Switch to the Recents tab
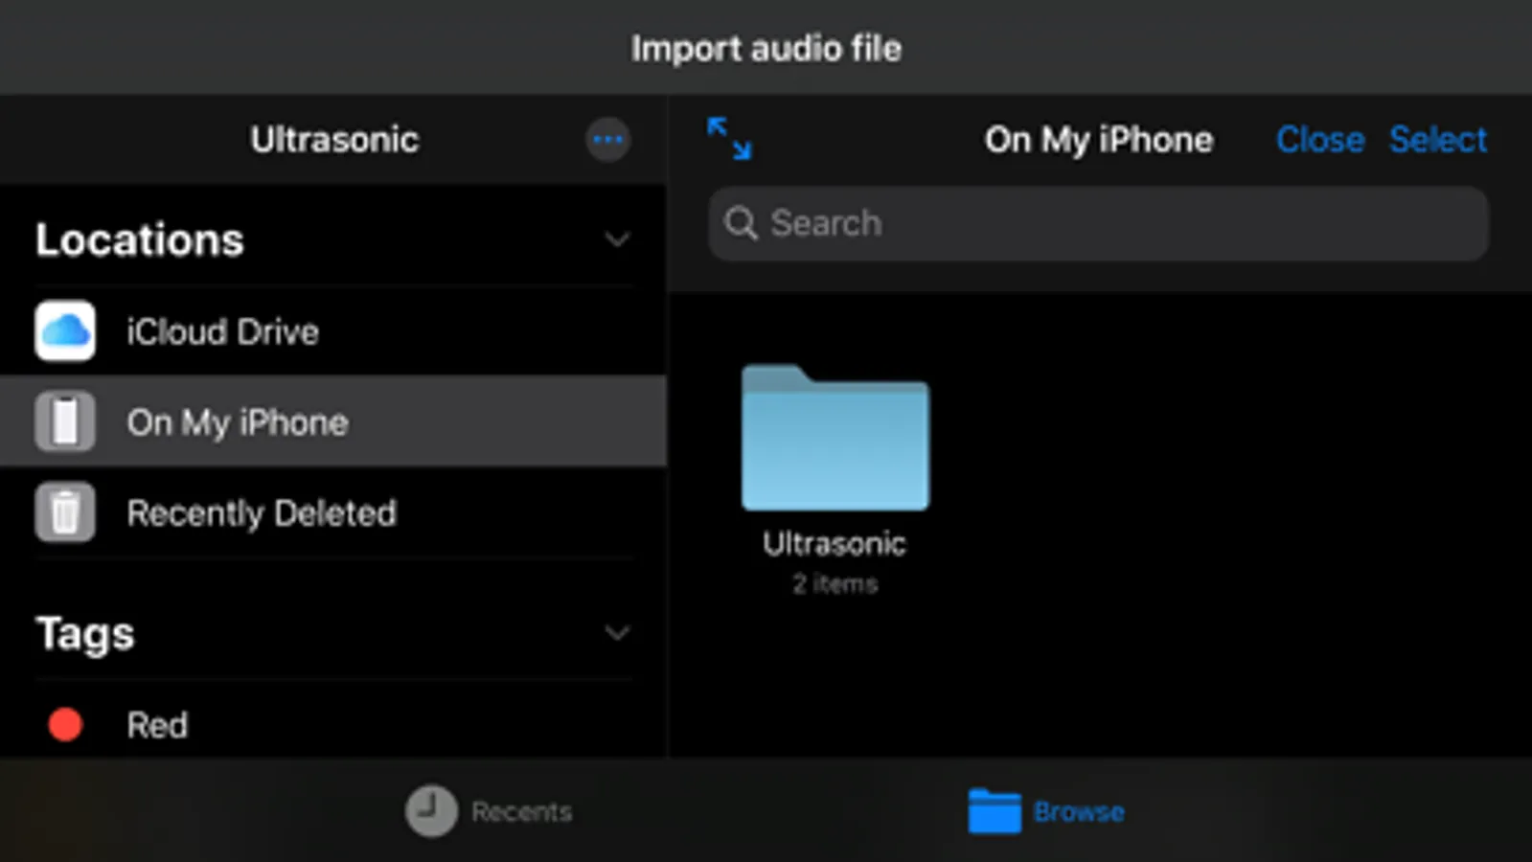This screenshot has height=862, width=1532. (489, 811)
